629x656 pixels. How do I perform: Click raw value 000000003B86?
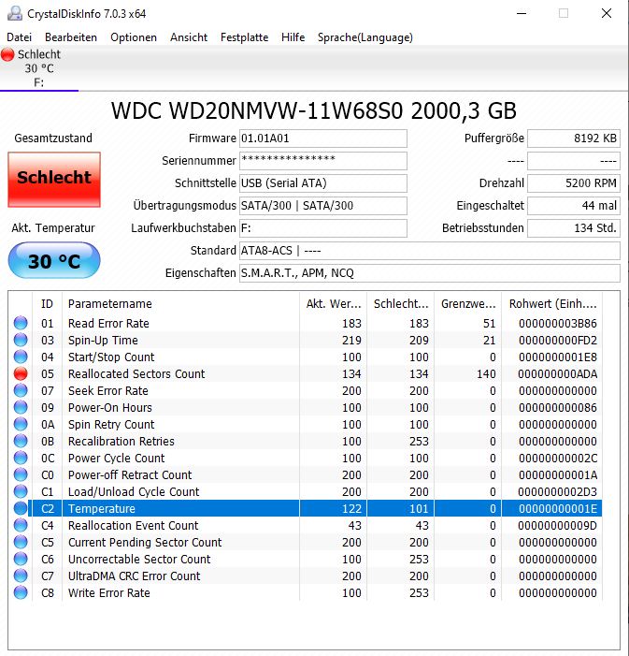pyautogui.click(x=558, y=324)
